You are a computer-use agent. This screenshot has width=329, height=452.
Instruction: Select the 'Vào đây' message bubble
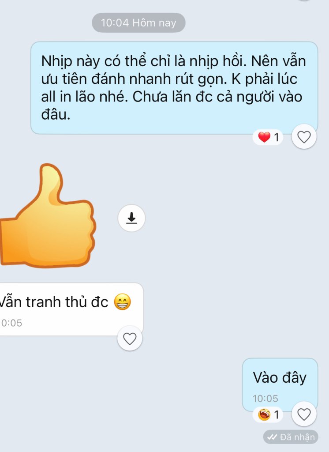pos(280,385)
